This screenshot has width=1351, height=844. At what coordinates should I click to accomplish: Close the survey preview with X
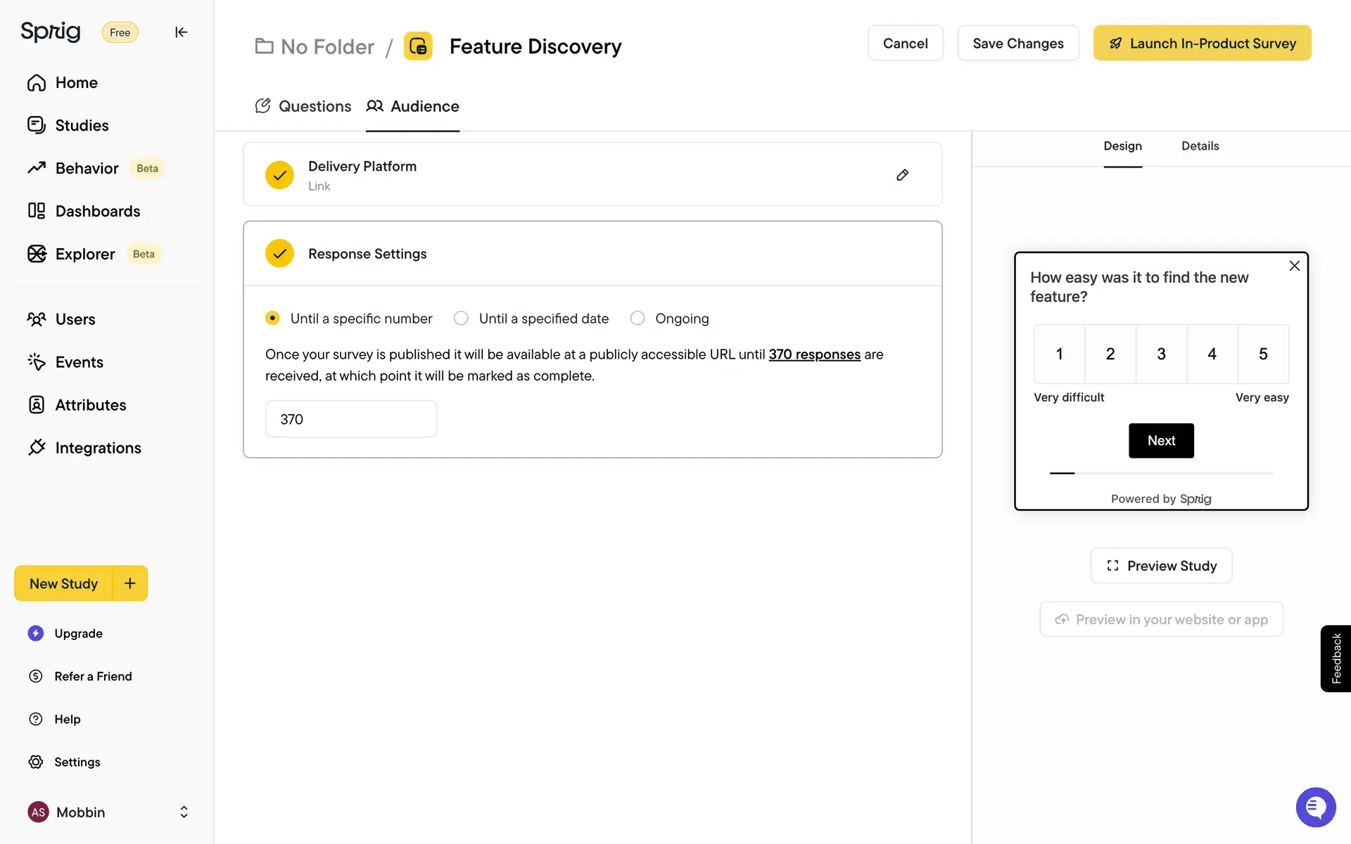click(1294, 266)
